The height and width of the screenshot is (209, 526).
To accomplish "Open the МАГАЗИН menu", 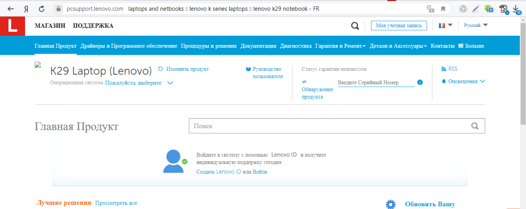I will (50, 26).
